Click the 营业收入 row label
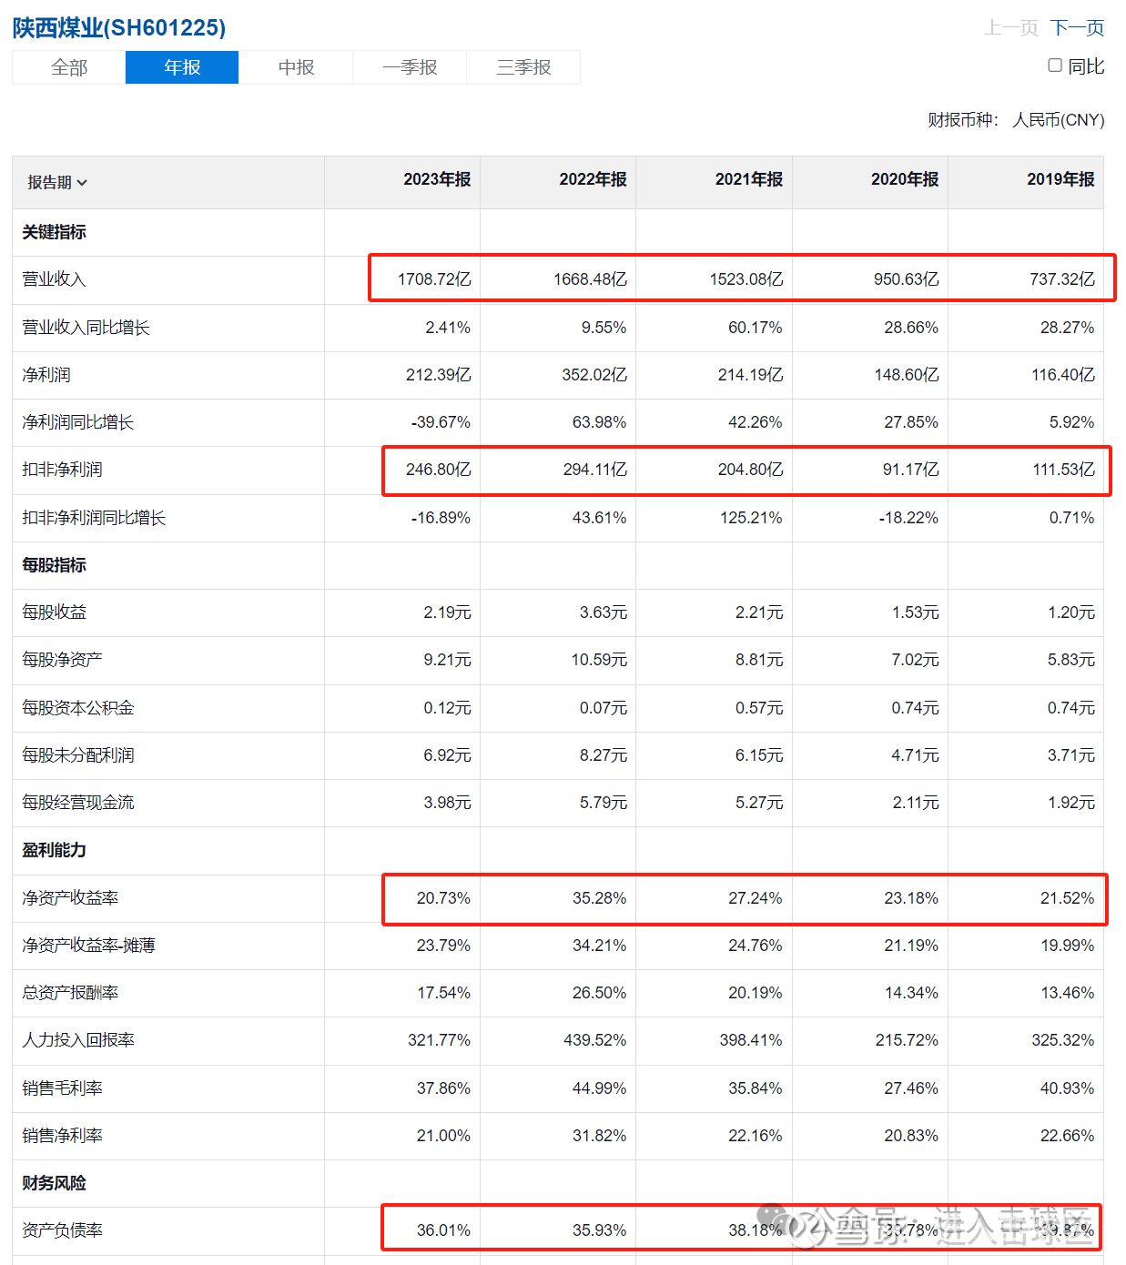 (x=54, y=279)
